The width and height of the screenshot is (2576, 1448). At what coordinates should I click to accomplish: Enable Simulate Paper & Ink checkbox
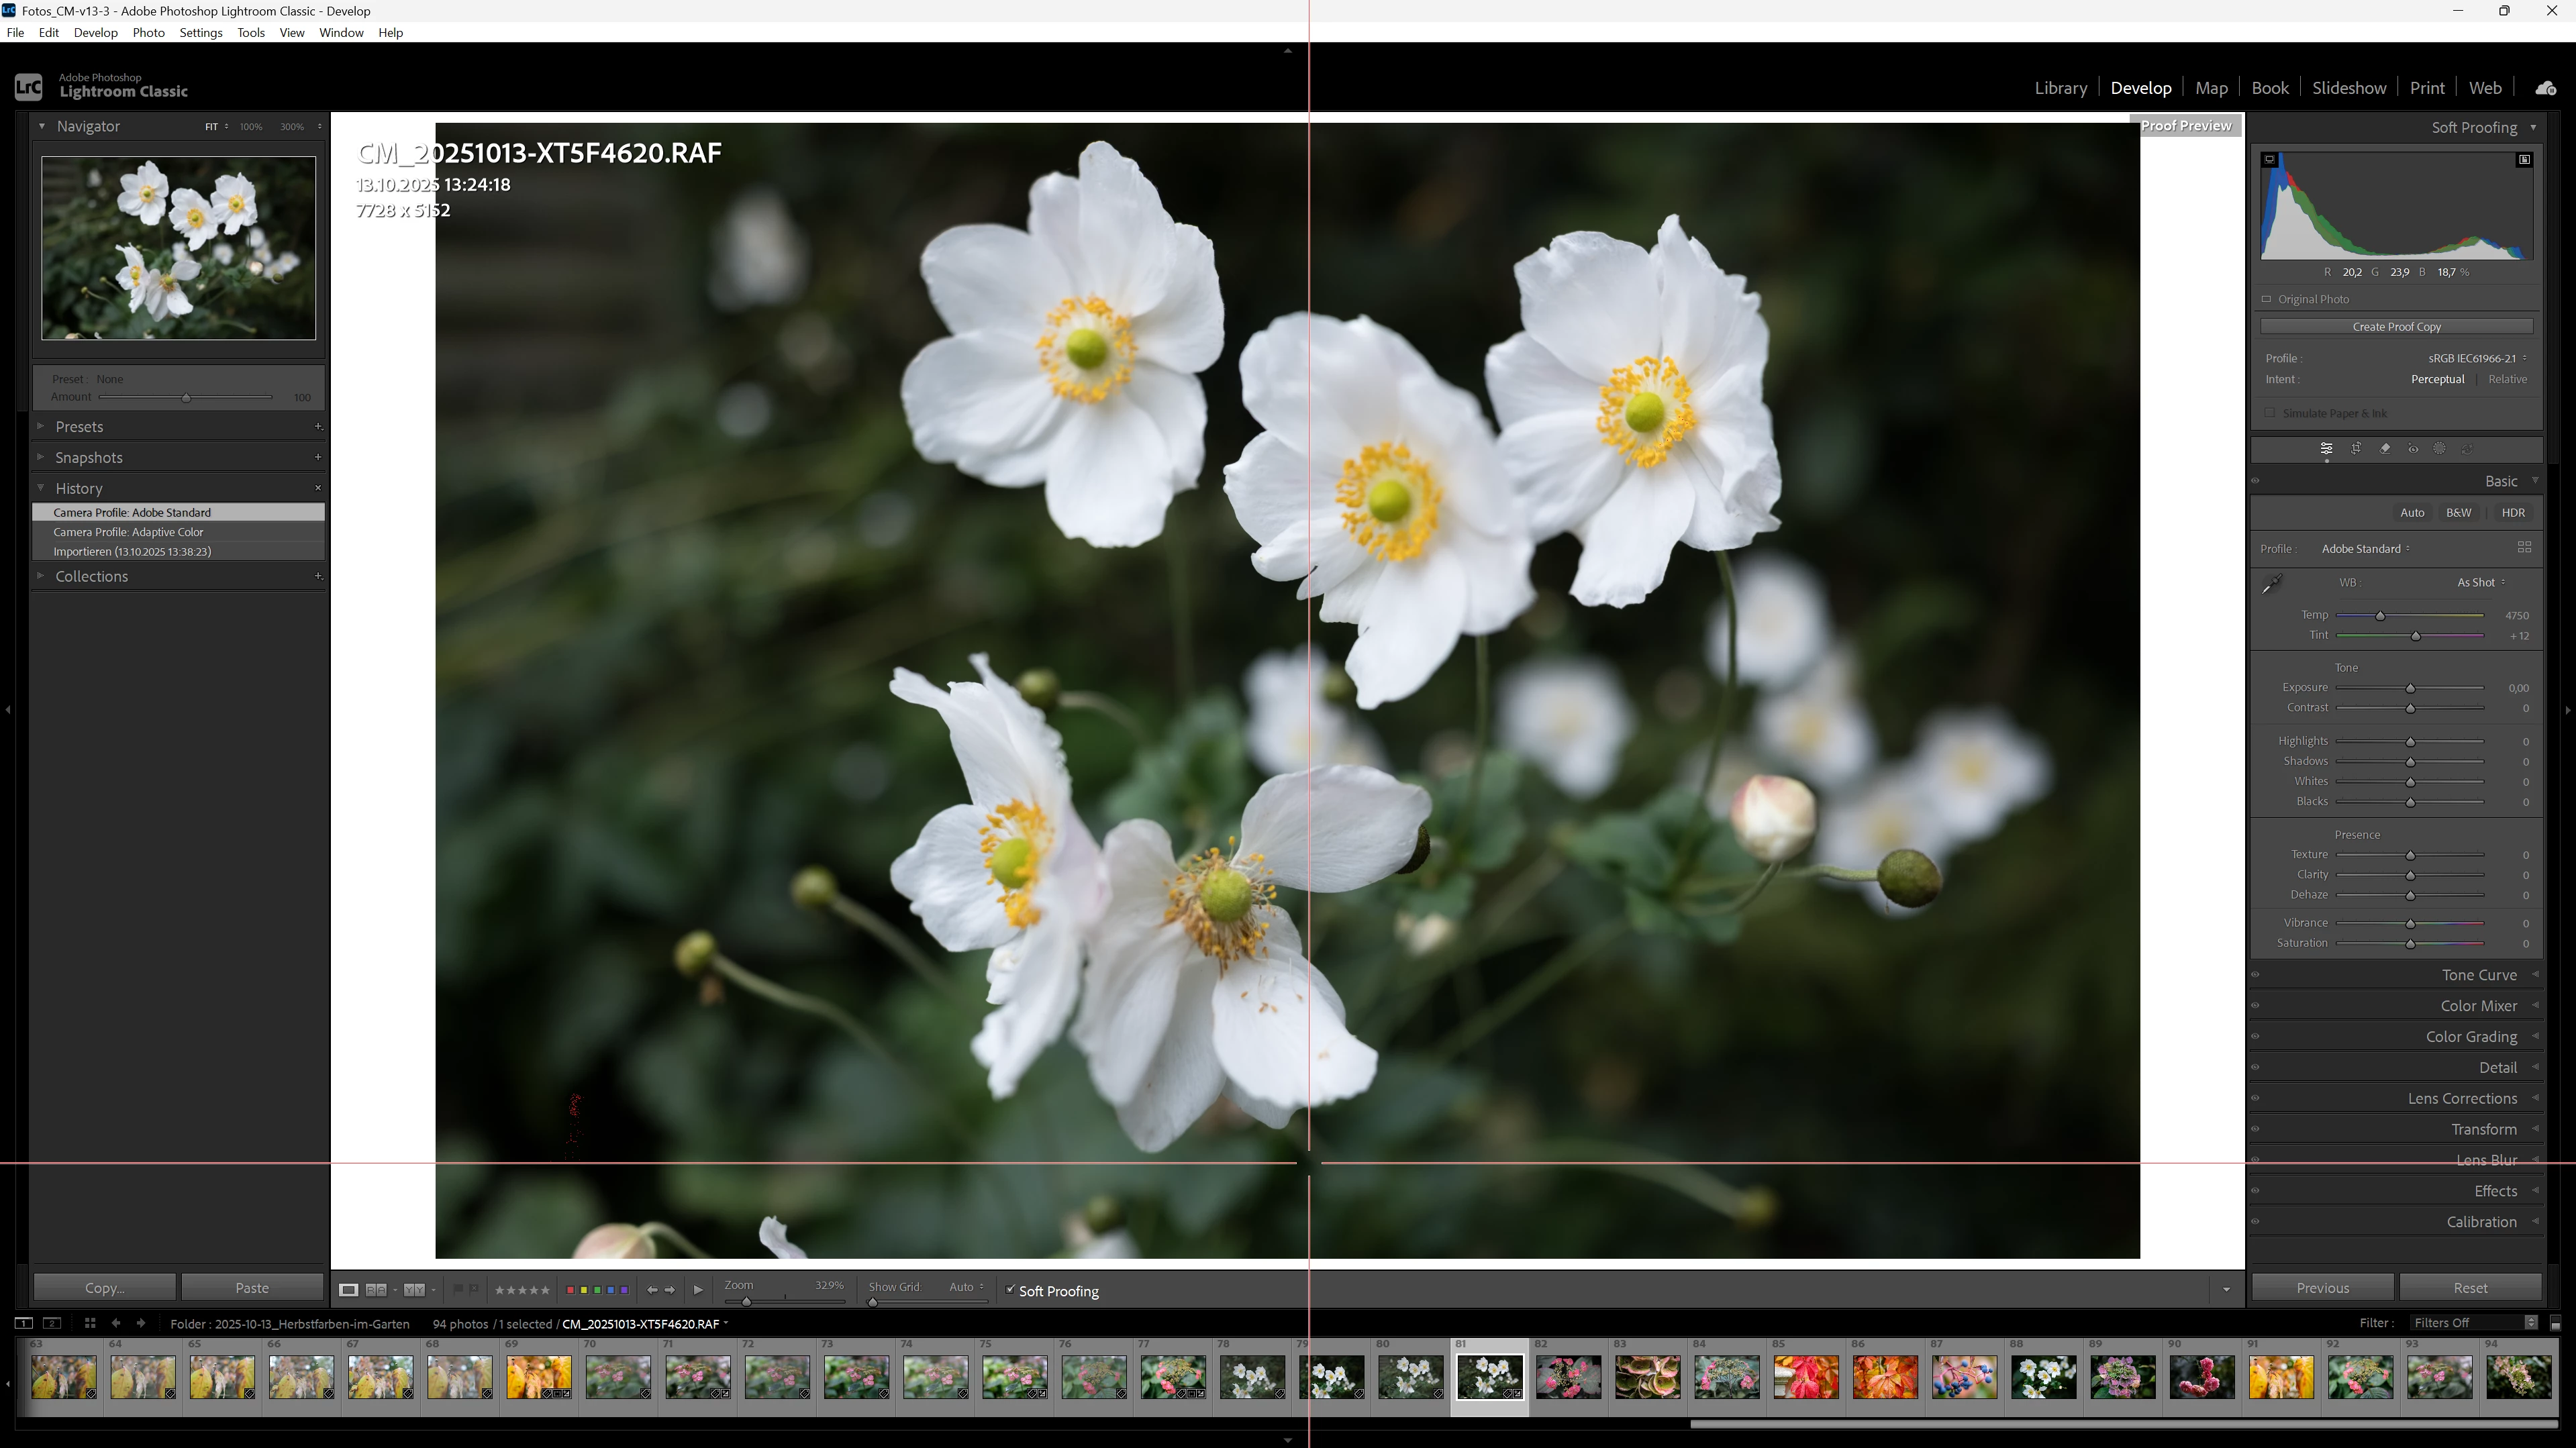[2270, 413]
